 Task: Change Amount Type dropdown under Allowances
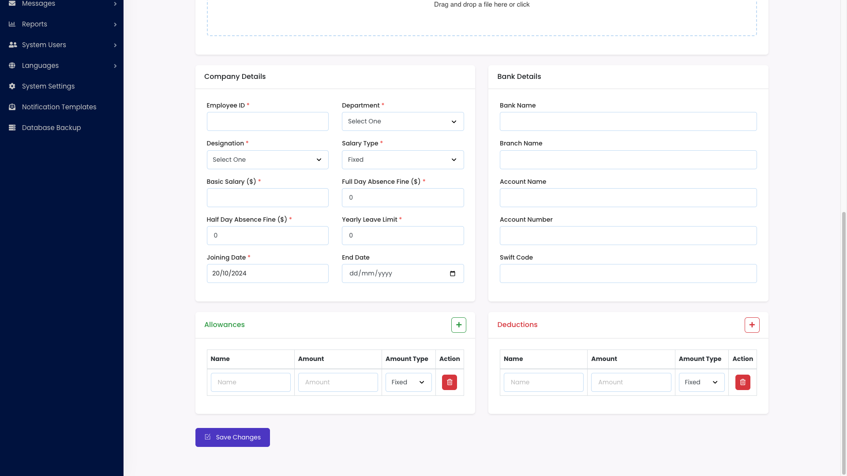408,382
